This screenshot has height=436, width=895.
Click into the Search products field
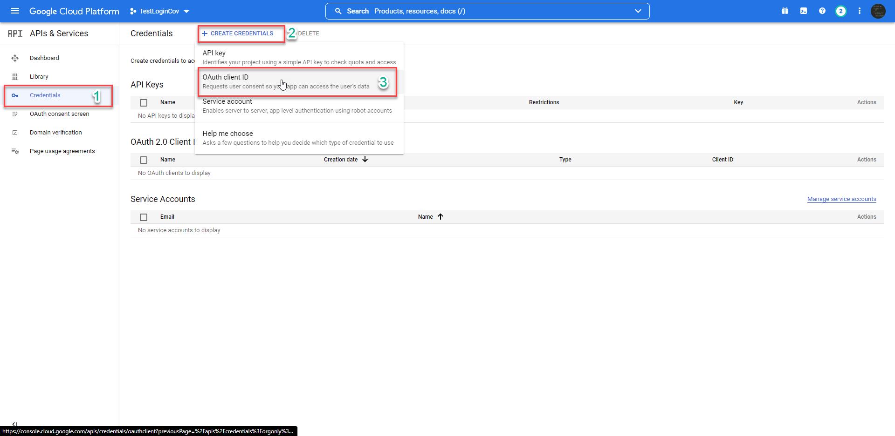point(487,11)
